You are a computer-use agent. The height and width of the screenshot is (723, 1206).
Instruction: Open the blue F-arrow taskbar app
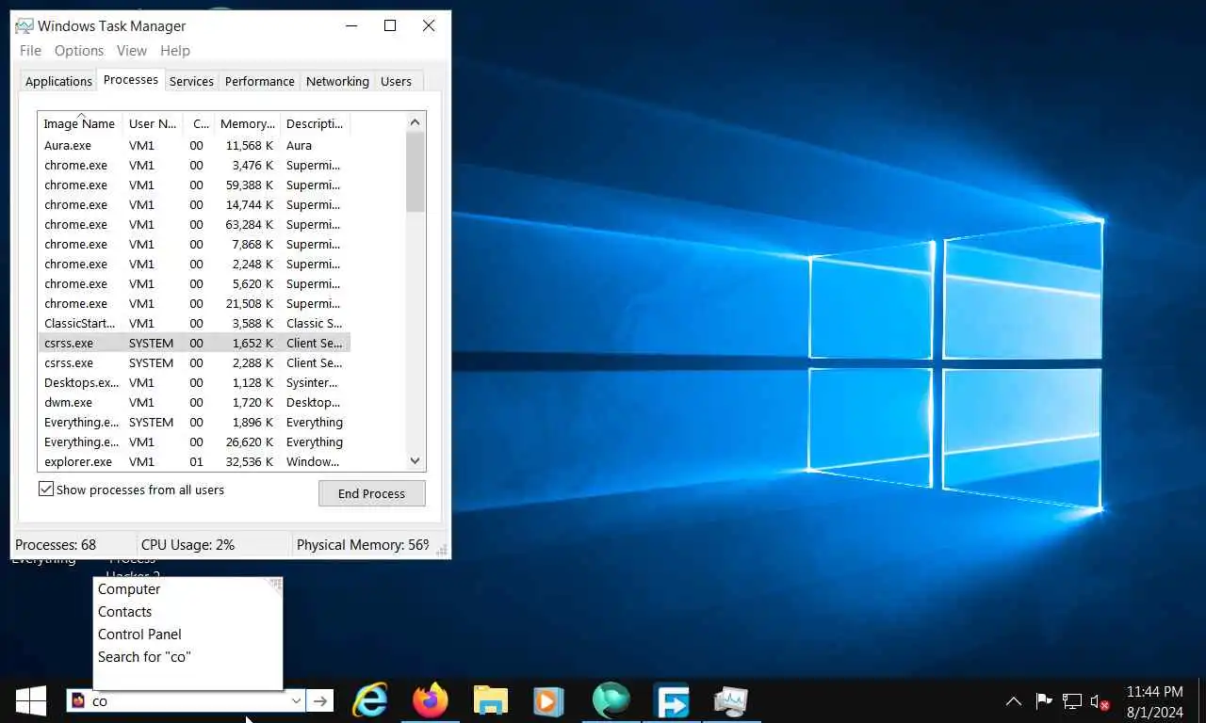[x=672, y=700]
